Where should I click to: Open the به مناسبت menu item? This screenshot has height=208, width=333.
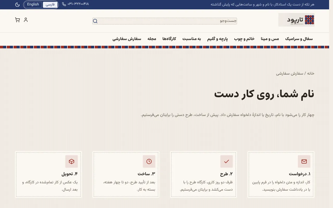192,39
